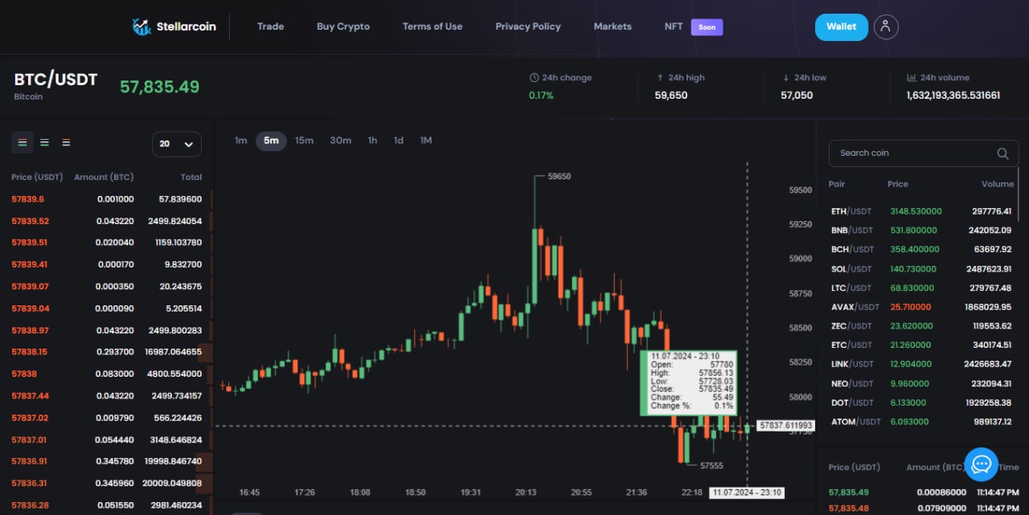
Task: Select the ETH/USDT pair row
Action: click(x=921, y=211)
